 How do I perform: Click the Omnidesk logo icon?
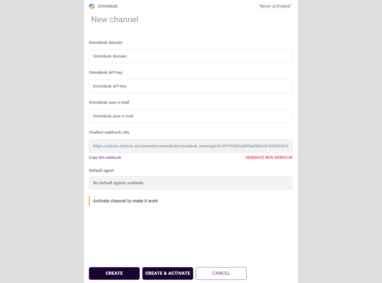point(92,6)
